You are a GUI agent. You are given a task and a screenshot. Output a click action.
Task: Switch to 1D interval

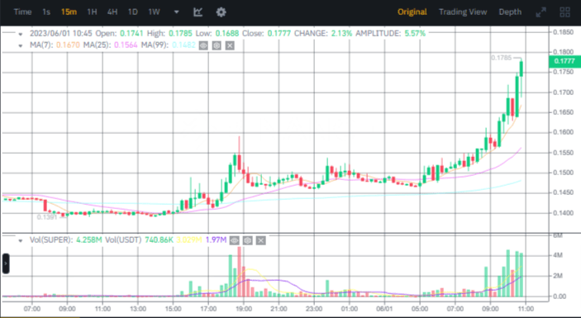click(x=133, y=12)
